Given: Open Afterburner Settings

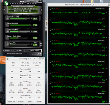Looking at the screenshot, I should [x=37, y=51].
